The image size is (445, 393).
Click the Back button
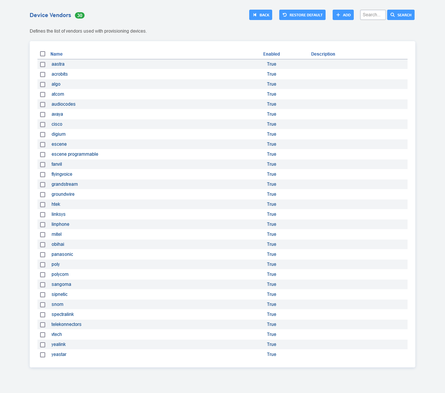click(x=261, y=15)
